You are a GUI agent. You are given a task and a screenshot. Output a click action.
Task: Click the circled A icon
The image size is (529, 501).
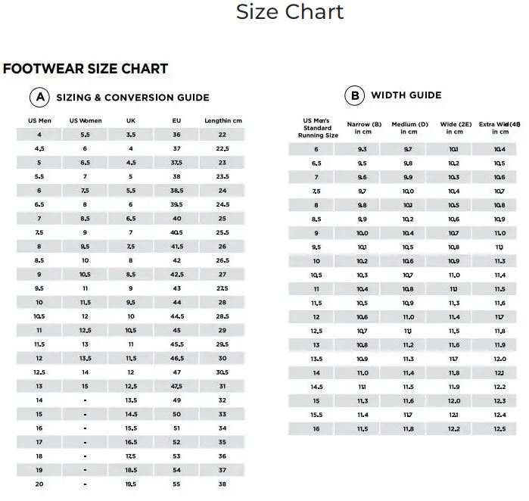pyautogui.click(x=39, y=97)
